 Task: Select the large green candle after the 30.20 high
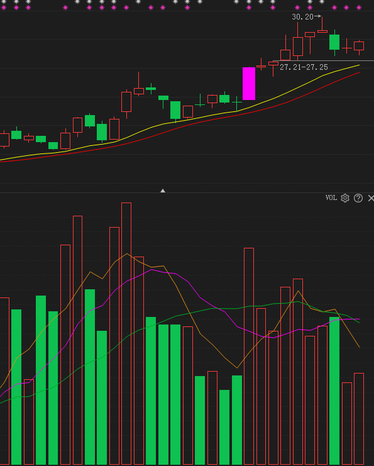pos(334,42)
